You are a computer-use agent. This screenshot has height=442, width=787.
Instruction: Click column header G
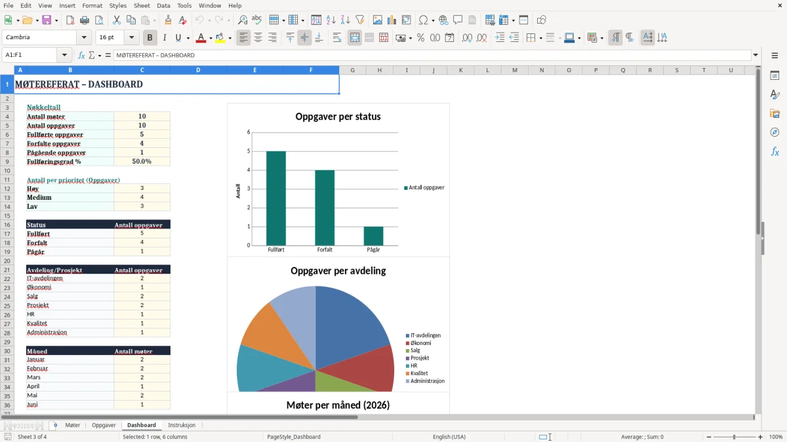352,70
